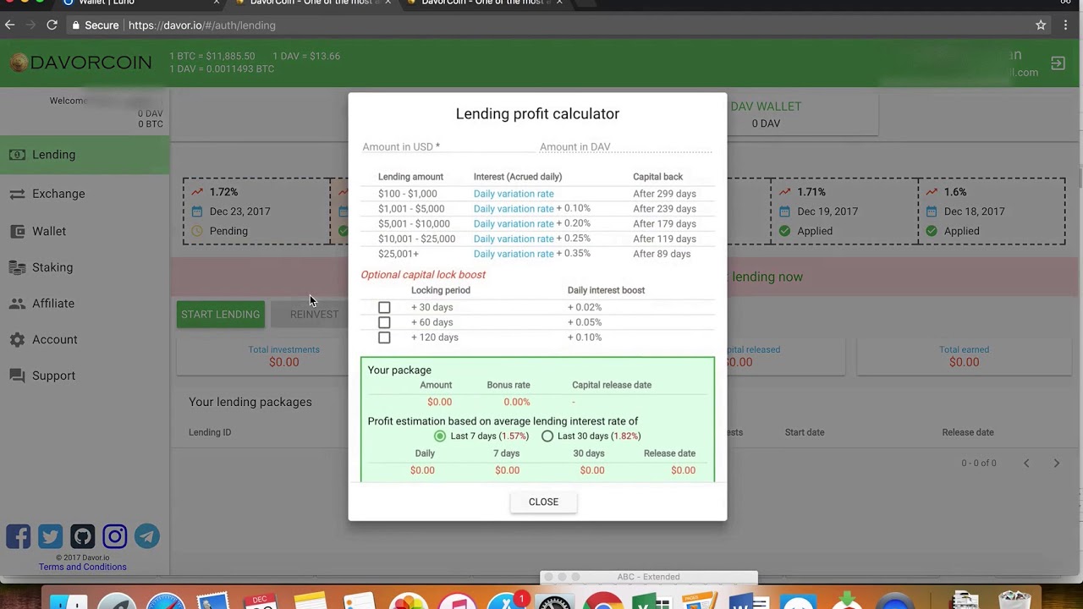Click the Exchange arrows icon
1083x609 pixels.
(17, 194)
